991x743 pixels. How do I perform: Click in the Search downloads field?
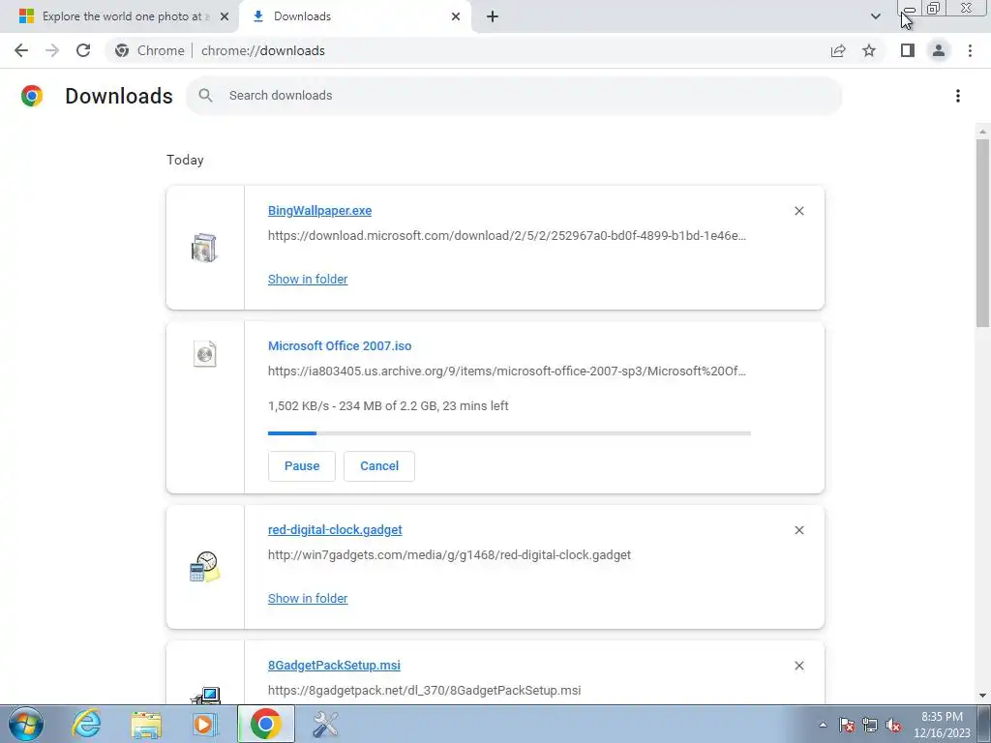coord(514,96)
